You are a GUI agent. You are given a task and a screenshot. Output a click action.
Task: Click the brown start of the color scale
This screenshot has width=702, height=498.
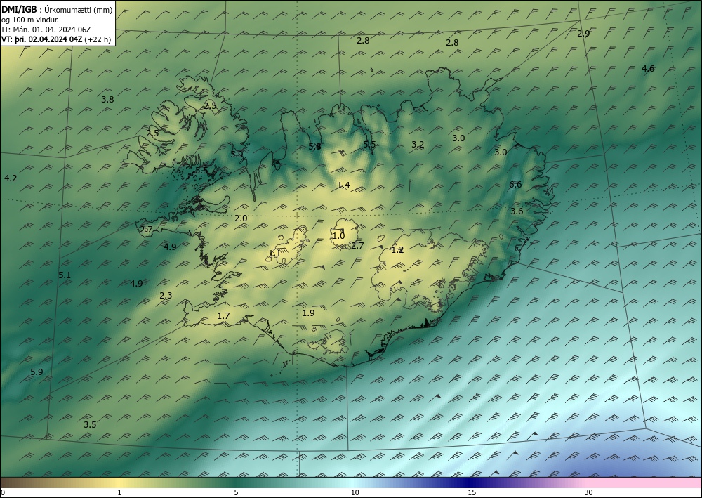[x=18, y=483]
